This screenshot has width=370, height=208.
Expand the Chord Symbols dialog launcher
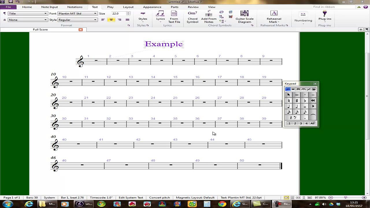(x=252, y=25)
